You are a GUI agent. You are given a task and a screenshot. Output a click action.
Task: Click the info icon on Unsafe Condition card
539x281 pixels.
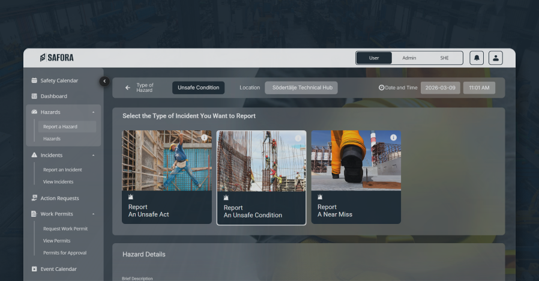click(x=298, y=138)
